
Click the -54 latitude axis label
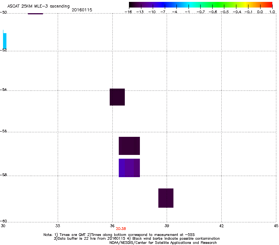[x=3, y=89]
